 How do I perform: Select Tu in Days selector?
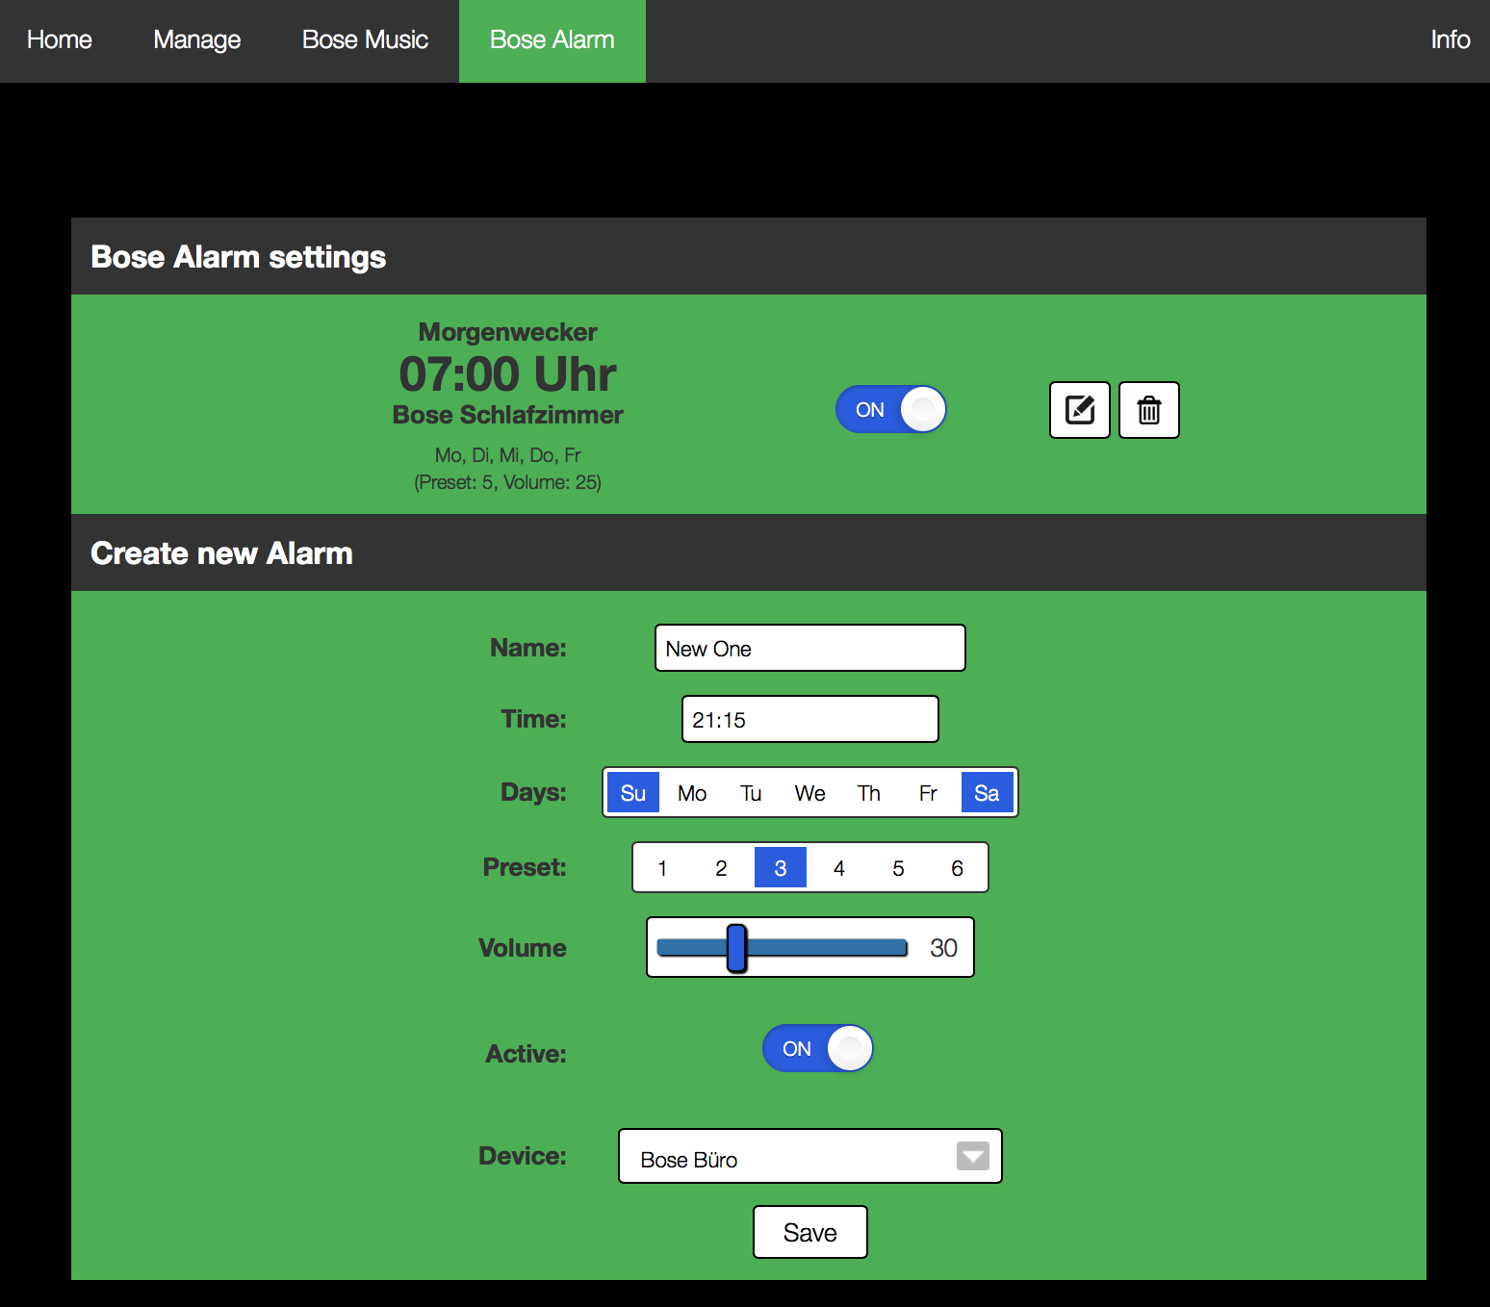(751, 792)
